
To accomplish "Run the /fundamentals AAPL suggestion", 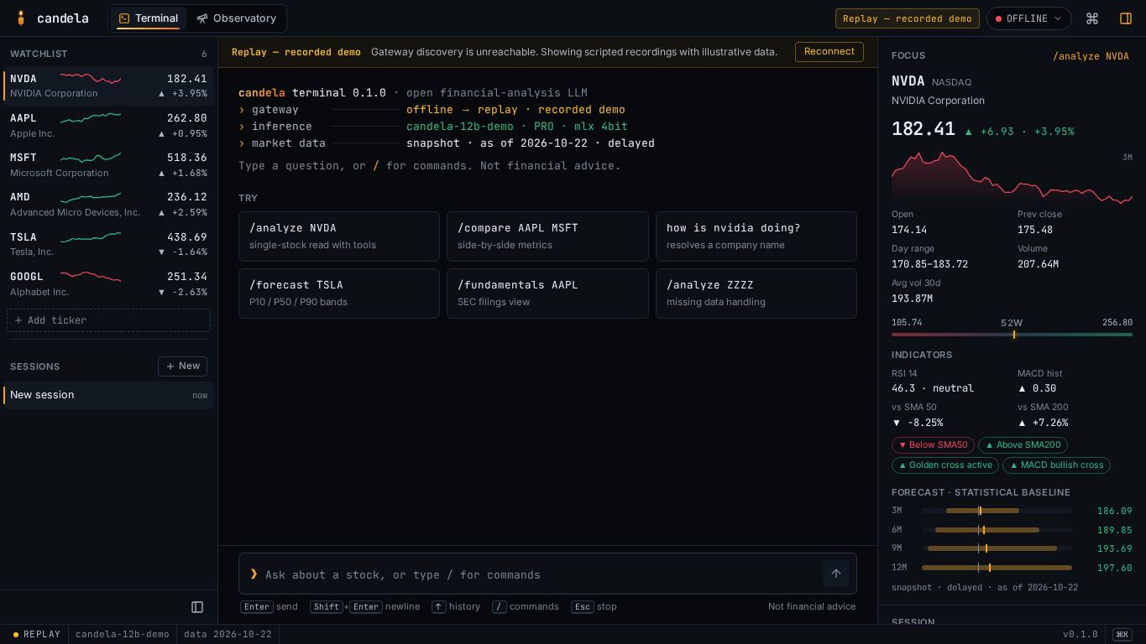I will pos(547,293).
